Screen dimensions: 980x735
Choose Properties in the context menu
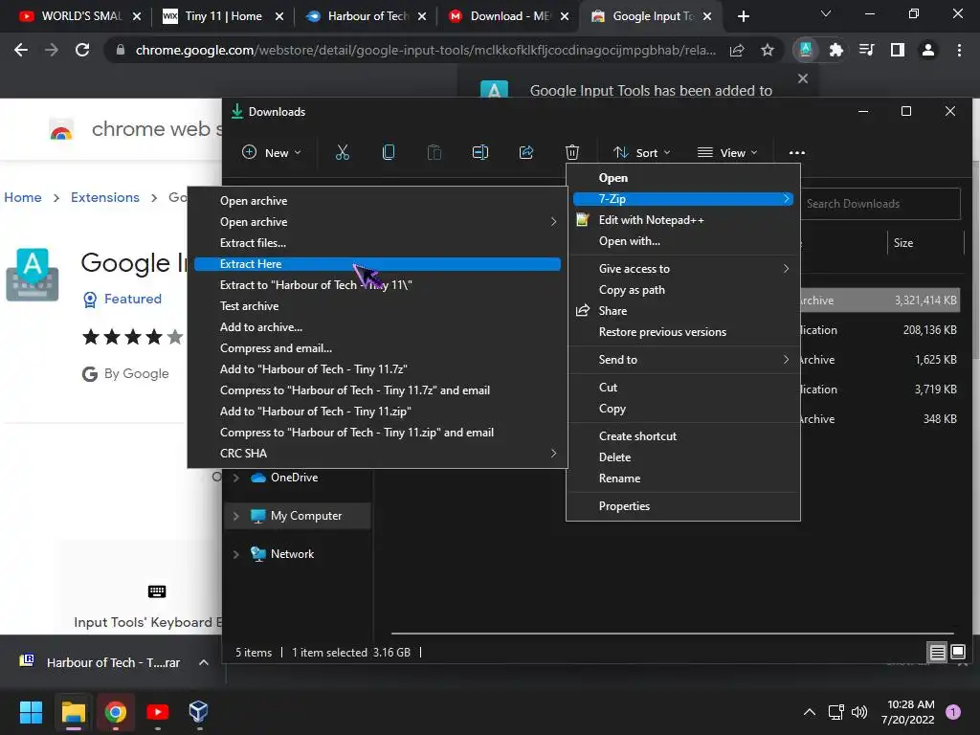(x=682, y=505)
